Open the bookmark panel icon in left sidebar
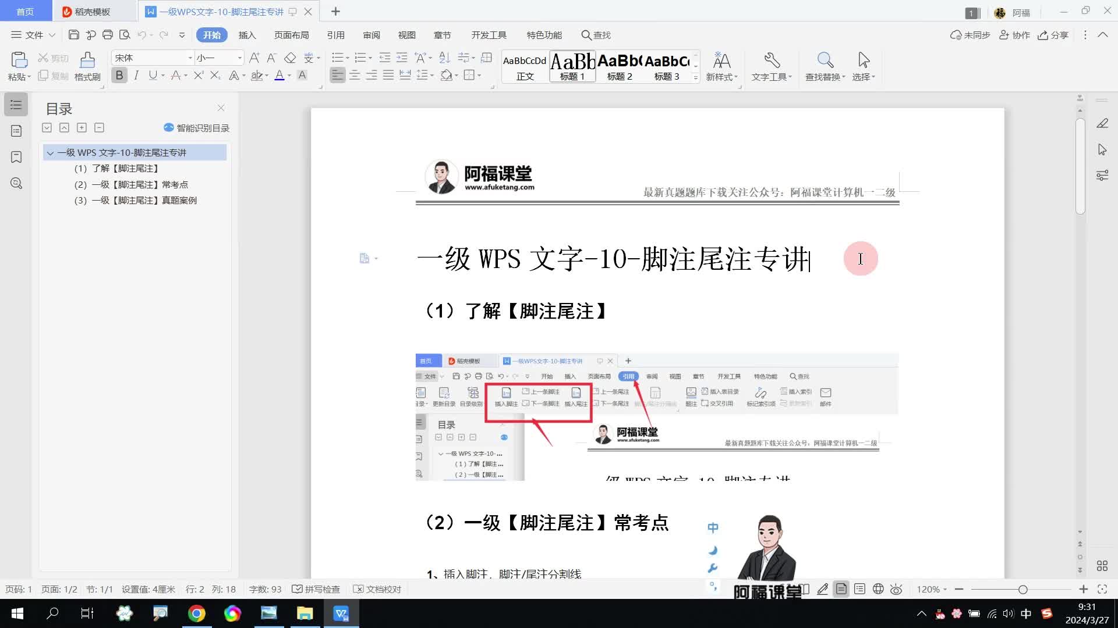1118x628 pixels. tap(16, 157)
